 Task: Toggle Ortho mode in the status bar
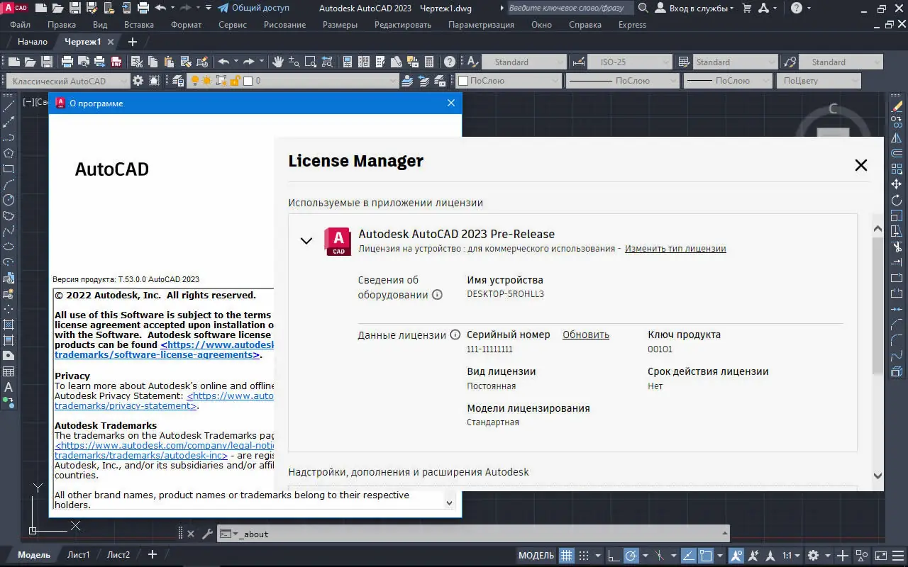(613, 555)
